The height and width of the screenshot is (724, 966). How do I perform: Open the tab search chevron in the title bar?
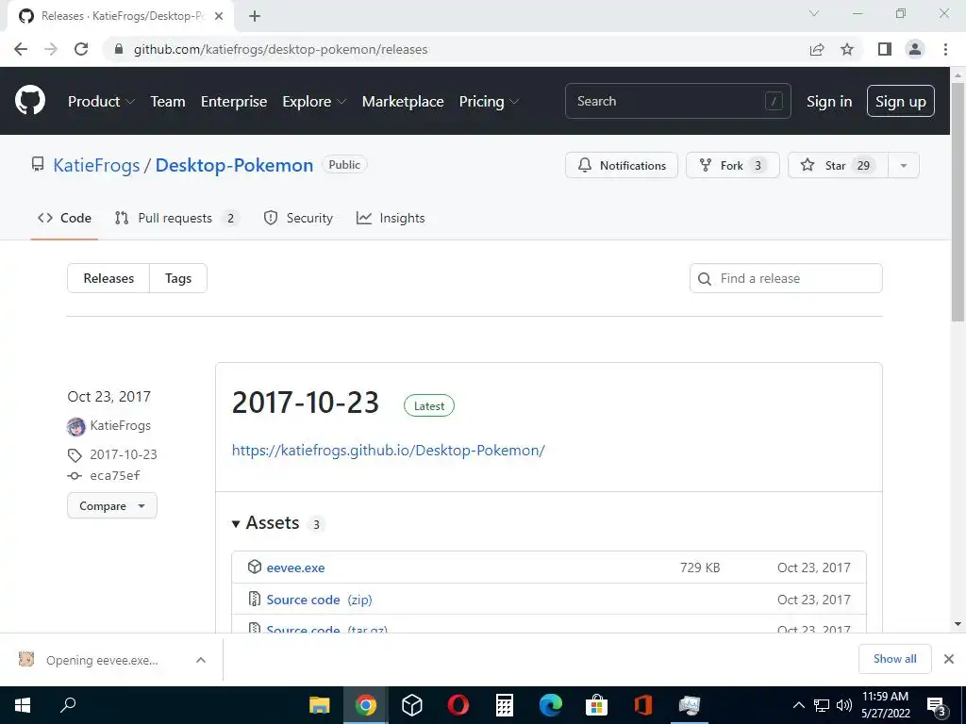[814, 13]
